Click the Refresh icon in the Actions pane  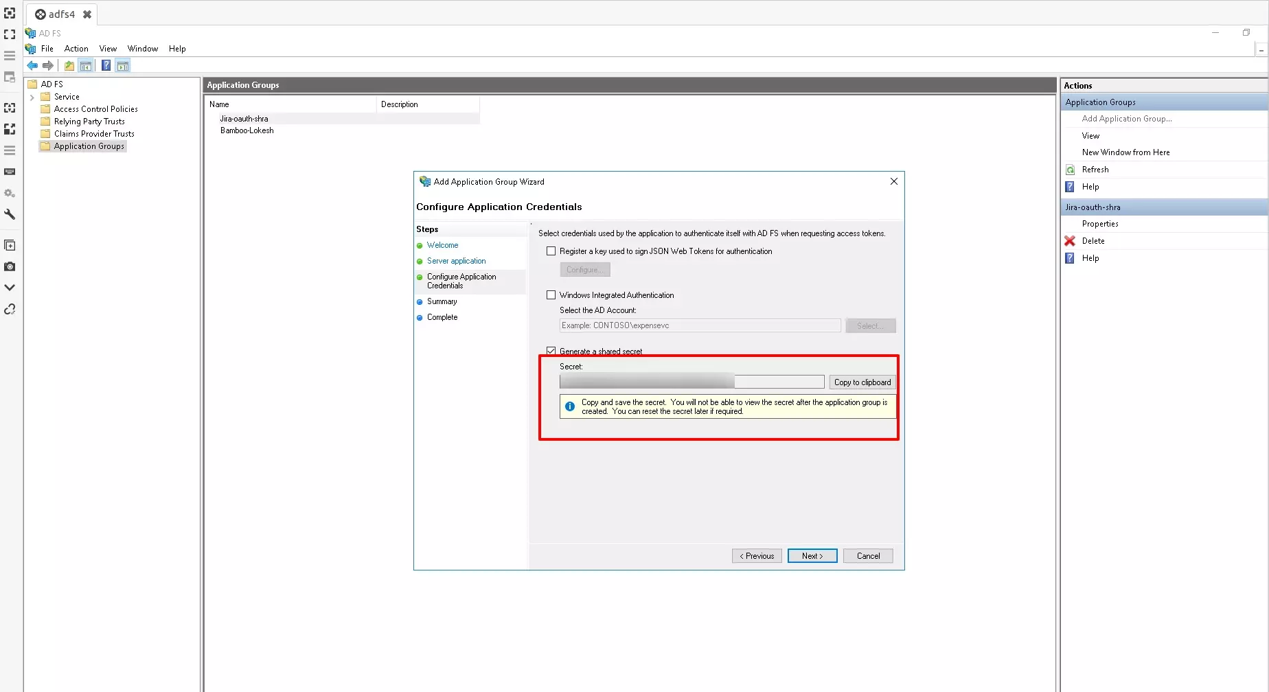1069,169
